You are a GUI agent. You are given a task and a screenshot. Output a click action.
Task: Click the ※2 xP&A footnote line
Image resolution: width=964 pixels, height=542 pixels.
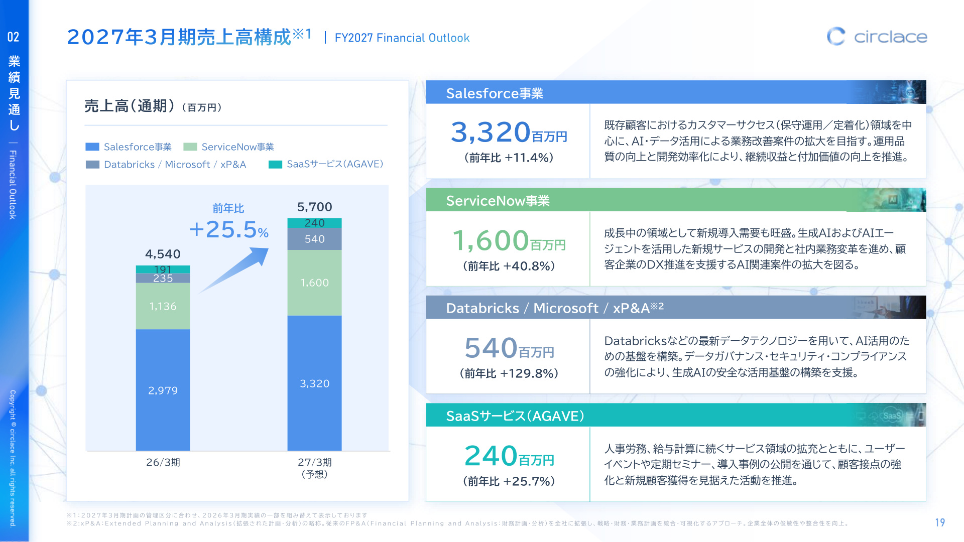[457, 523]
